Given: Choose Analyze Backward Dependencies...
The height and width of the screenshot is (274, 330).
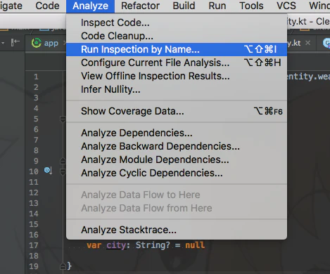Looking at the screenshot, I should tap(177, 146).
